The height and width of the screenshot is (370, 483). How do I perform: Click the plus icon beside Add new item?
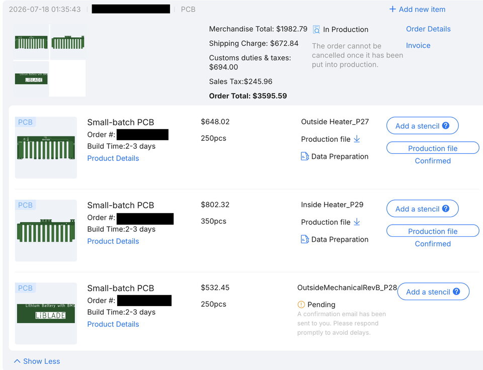[392, 9]
